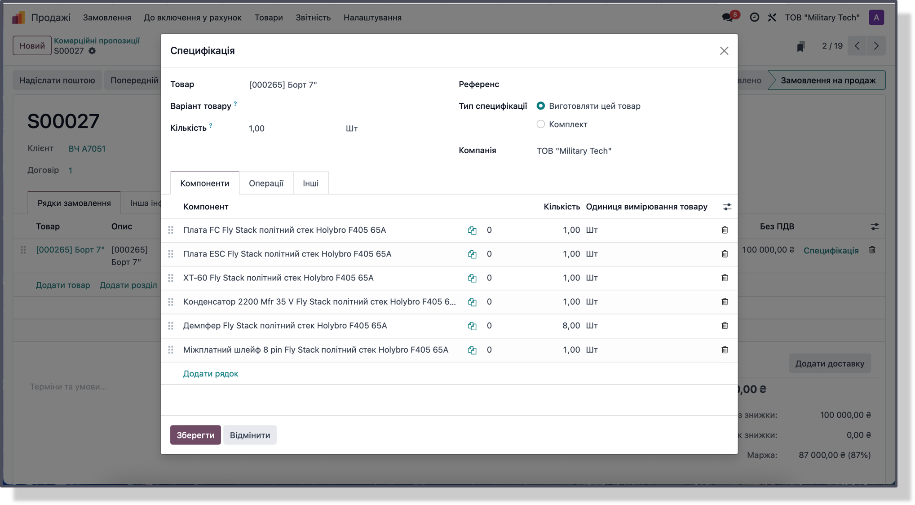The width and height of the screenshot is (915, 505).
Task: Delete the Демпфер Fly Stack component row
Action: [x=725, y=326]
